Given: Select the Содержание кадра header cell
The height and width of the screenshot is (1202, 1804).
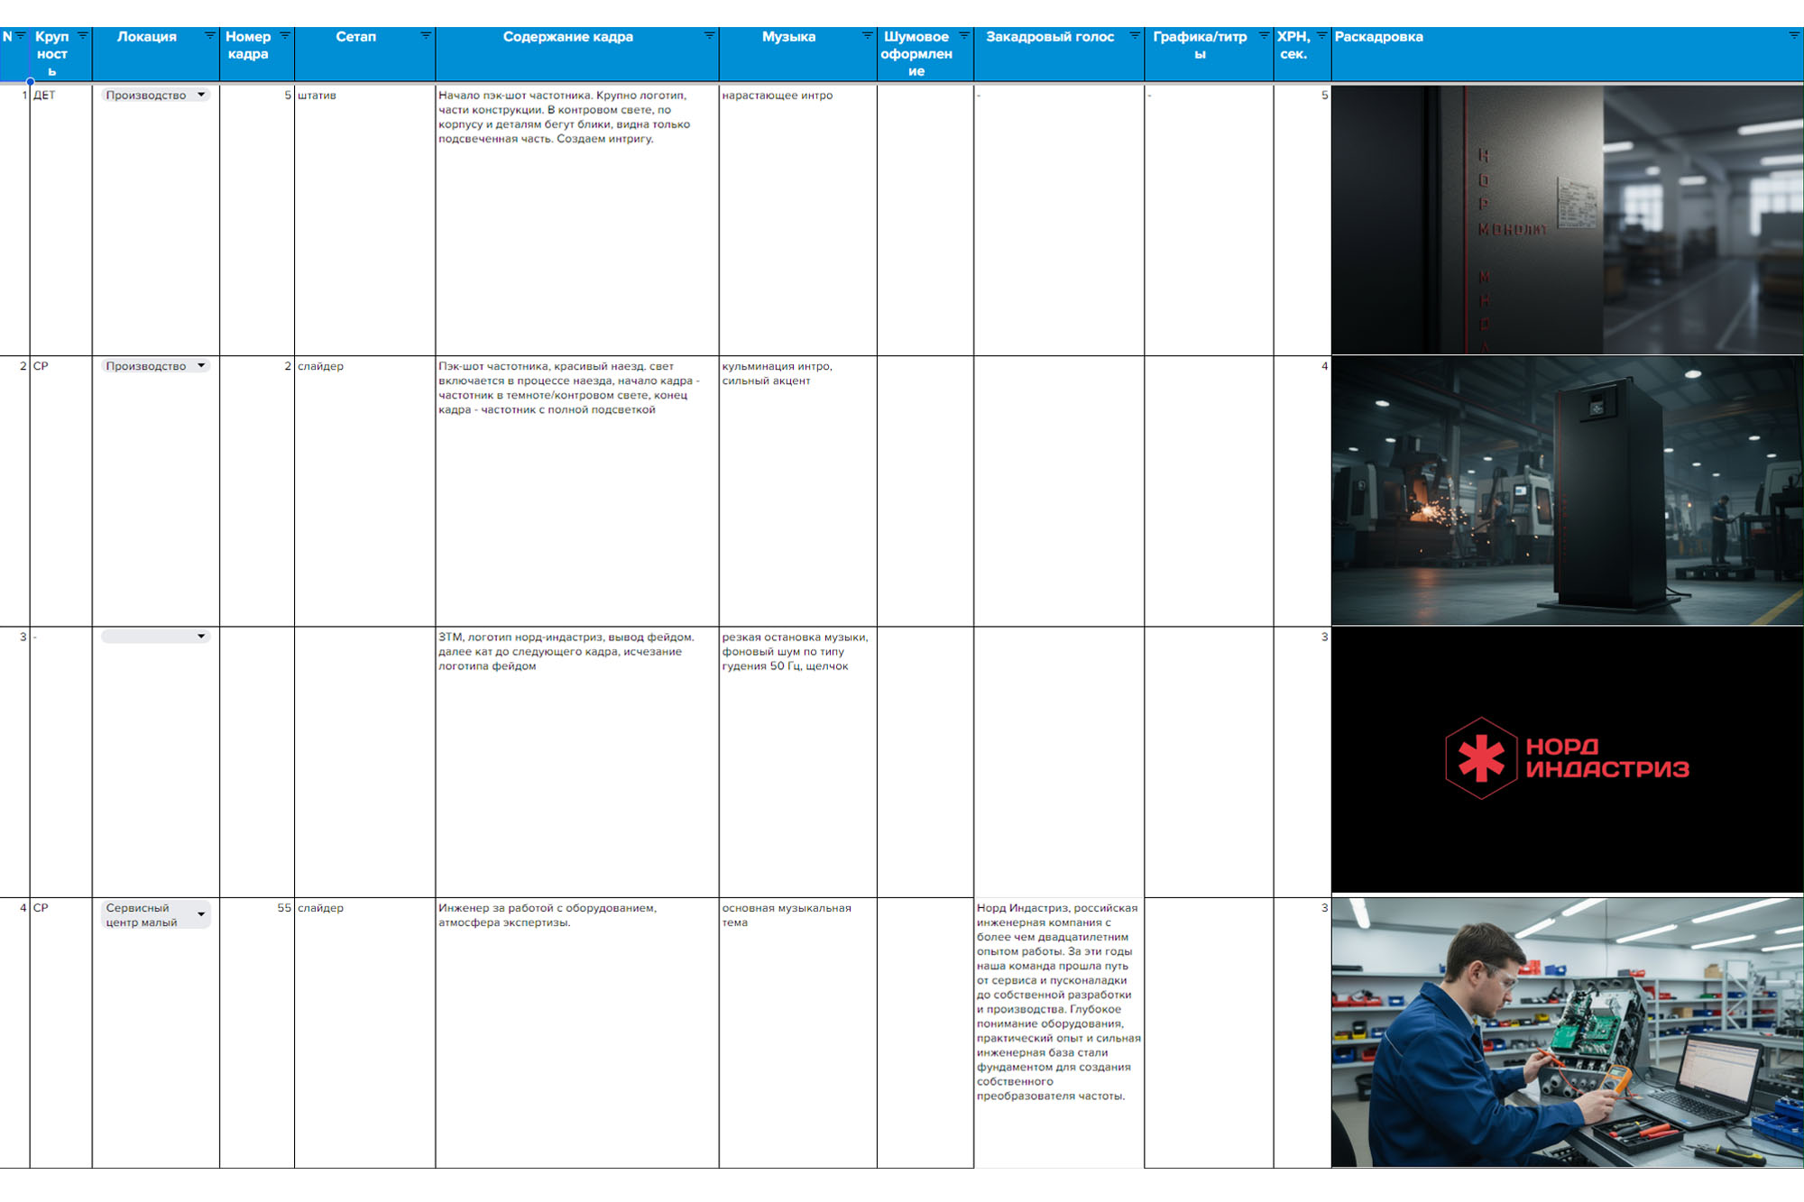Looking at the screenshot, I should pyautogui.click(x=577, y=54).
